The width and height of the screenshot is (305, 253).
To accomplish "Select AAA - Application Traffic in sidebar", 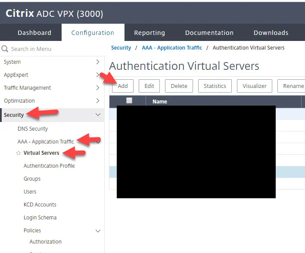I will 46,141.
